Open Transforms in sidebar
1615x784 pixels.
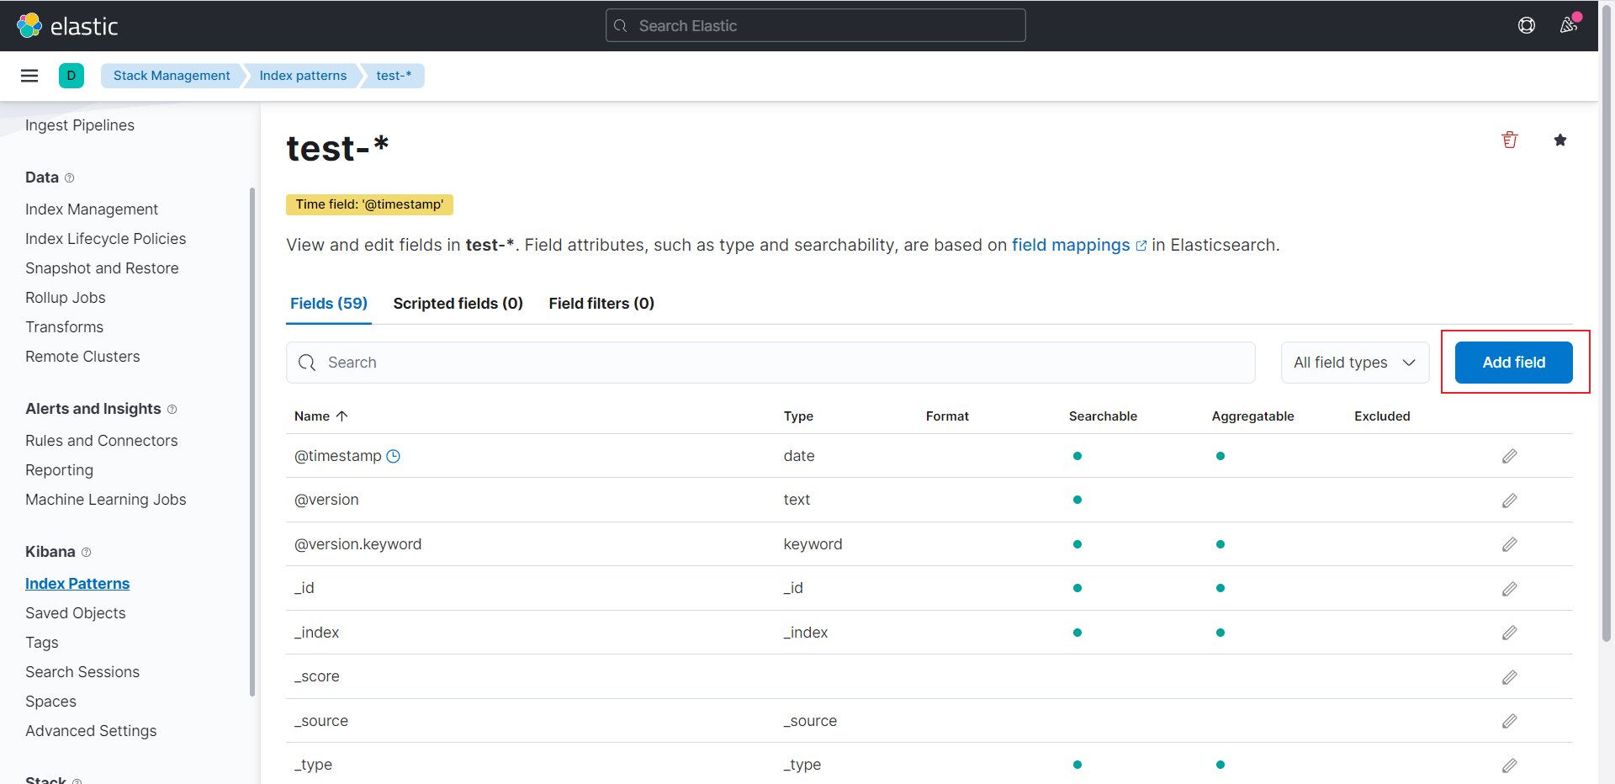(x=65, y=327)
